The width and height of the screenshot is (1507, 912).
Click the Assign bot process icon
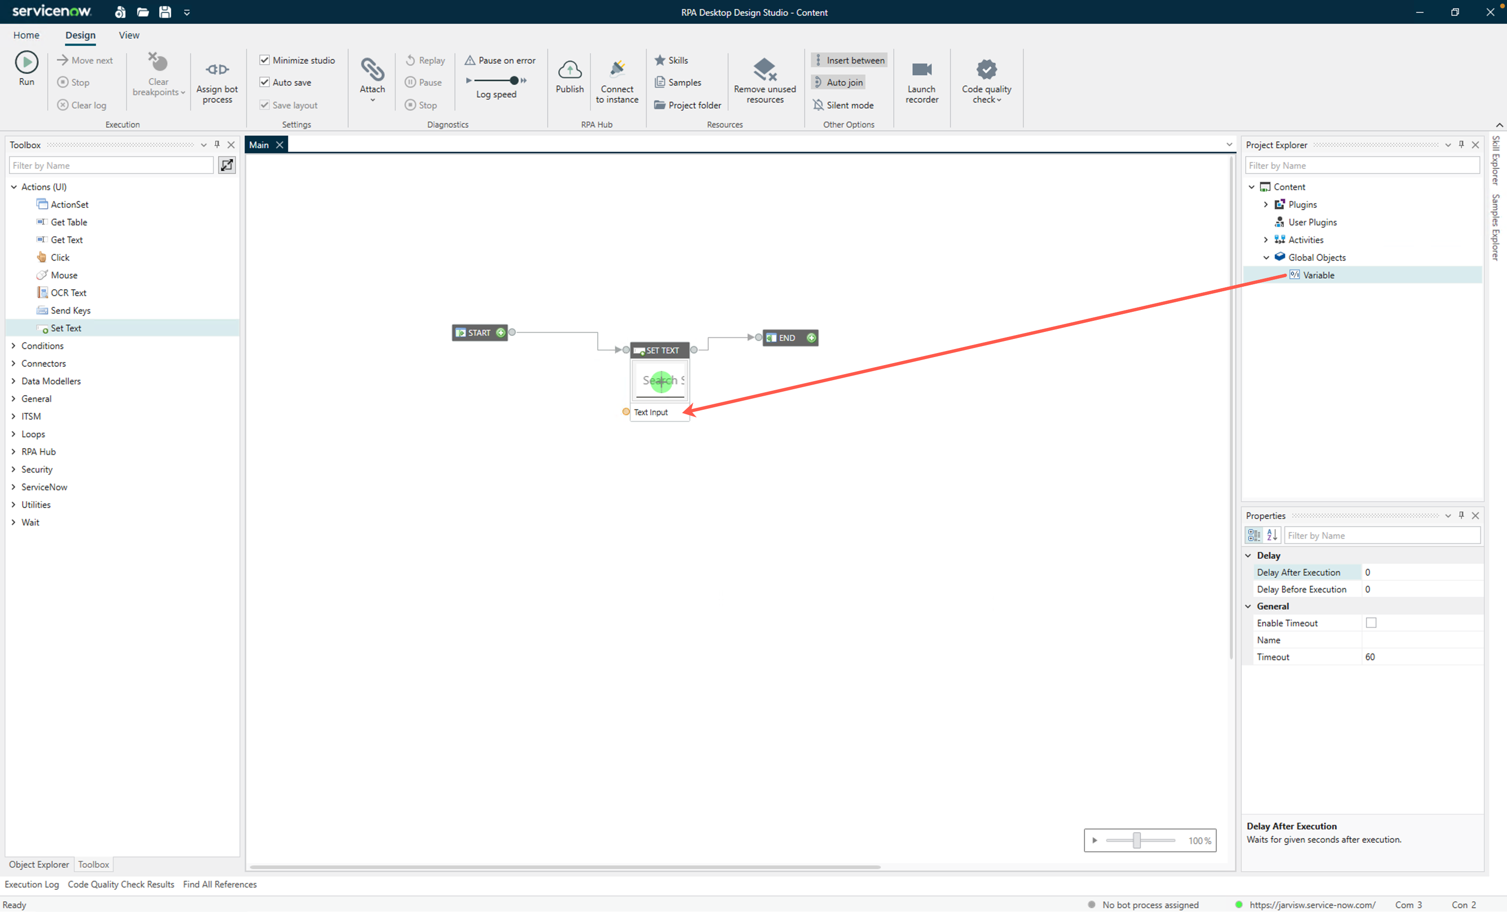pyautogui.click(x=217, y=69)
